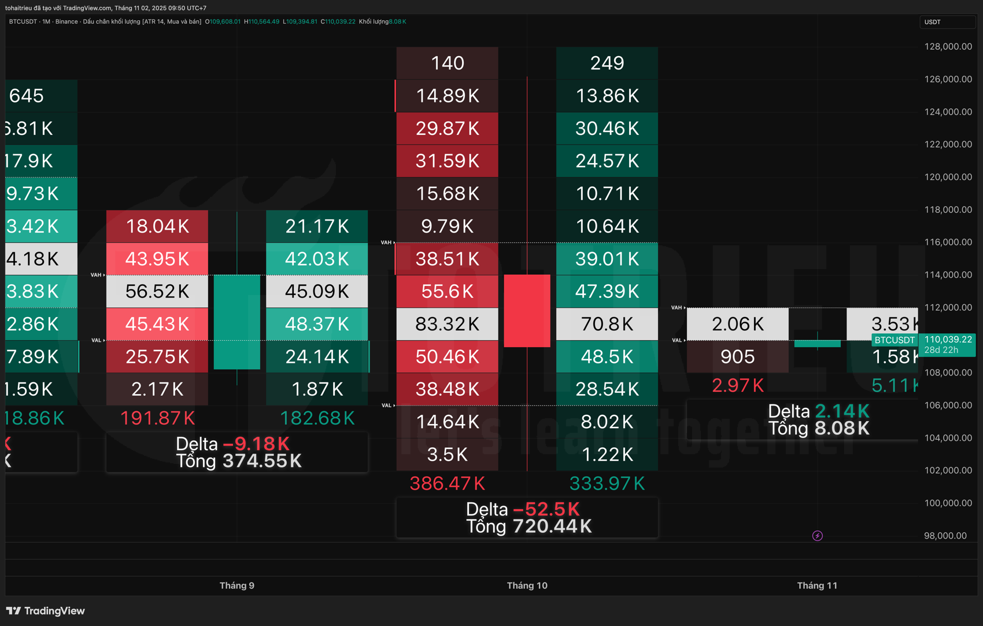The image size is (983, 626).
Task: Click the TradingView logo at bottom left
Action: (46, 611)
